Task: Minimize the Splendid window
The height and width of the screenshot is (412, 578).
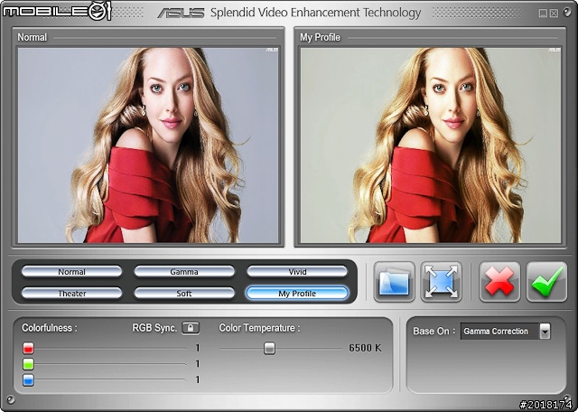Action: (543, 14)
